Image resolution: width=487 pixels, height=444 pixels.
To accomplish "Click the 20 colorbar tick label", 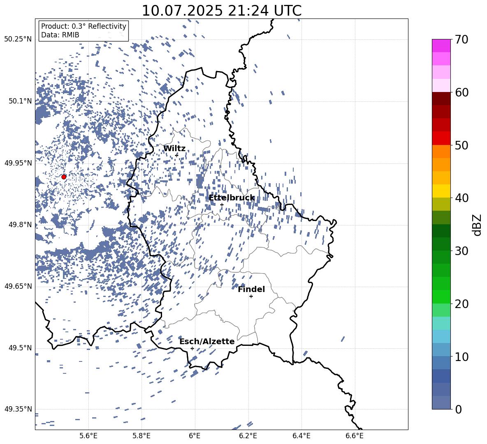I will click(461, 304).
